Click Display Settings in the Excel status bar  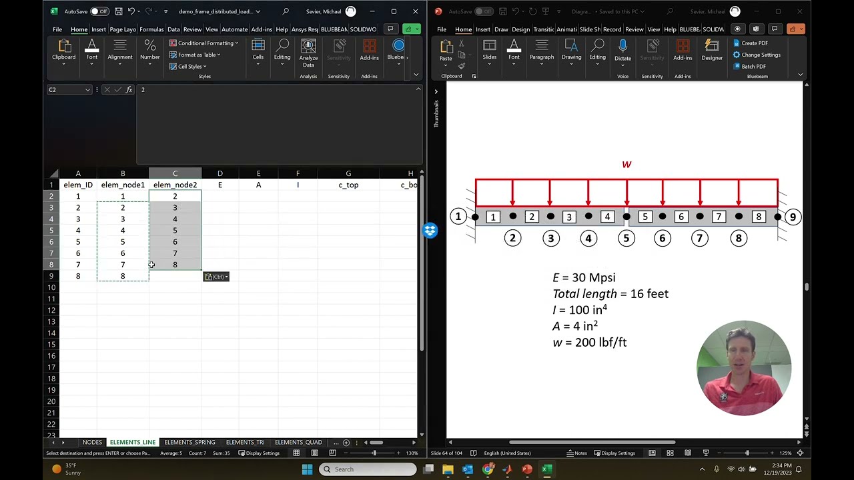pyautogui.click(x=259, y=453)
